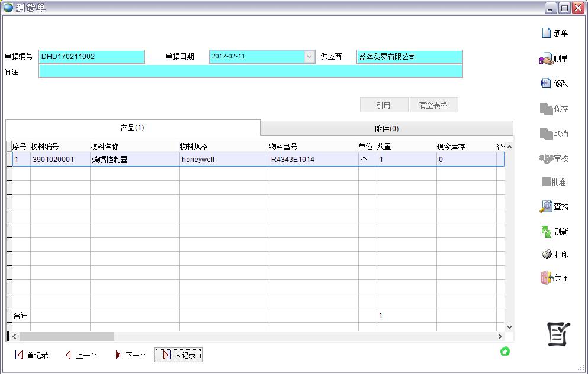
Task: Click the 修改 modify icon
Action: (x=554, y=83)
